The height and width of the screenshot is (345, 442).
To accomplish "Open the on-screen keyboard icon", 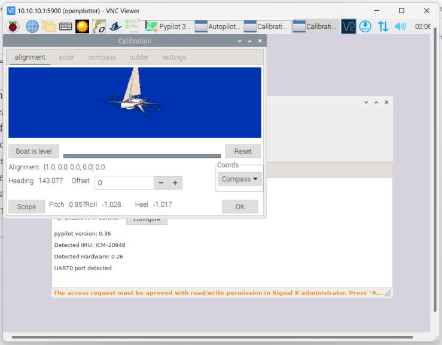I will point(65,26).
